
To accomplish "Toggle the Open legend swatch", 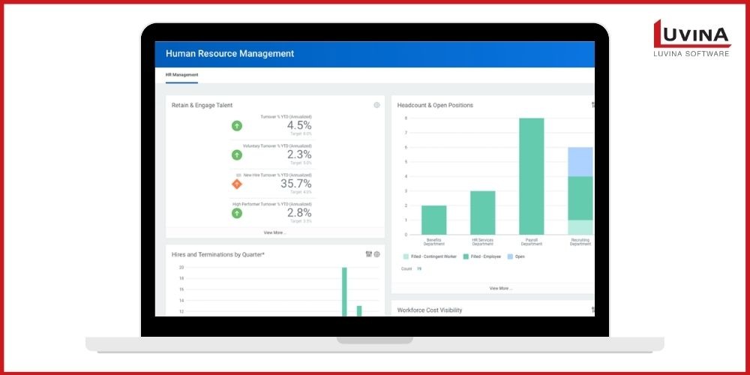I will pos(510,256).
